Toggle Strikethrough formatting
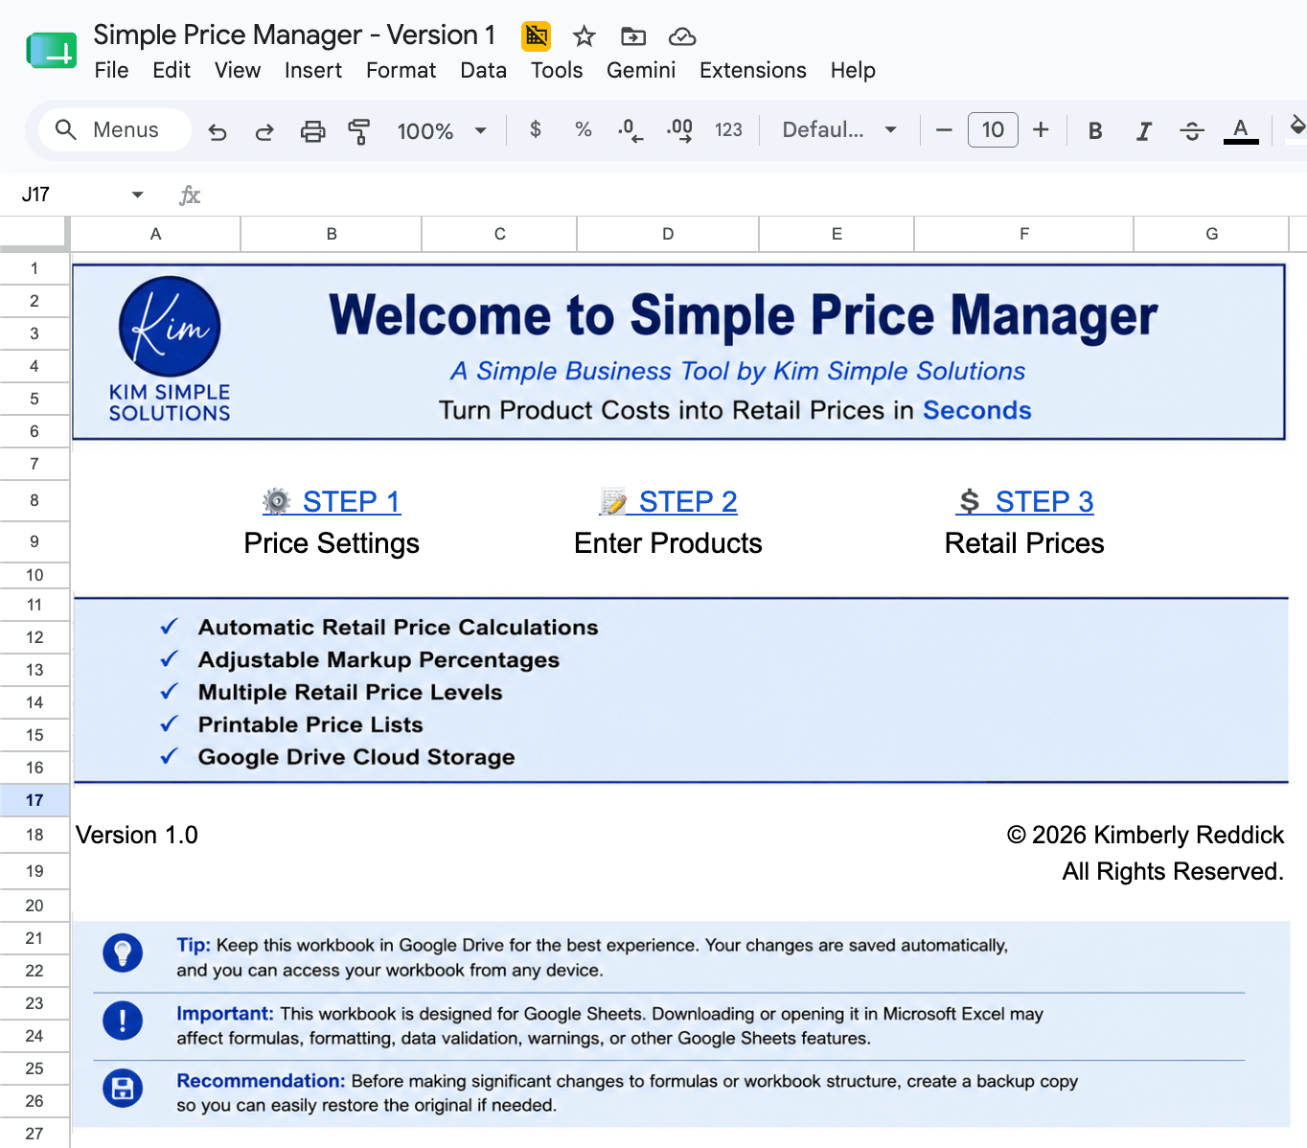Screen dimensions: 1307x1148 coord(1192,130)
